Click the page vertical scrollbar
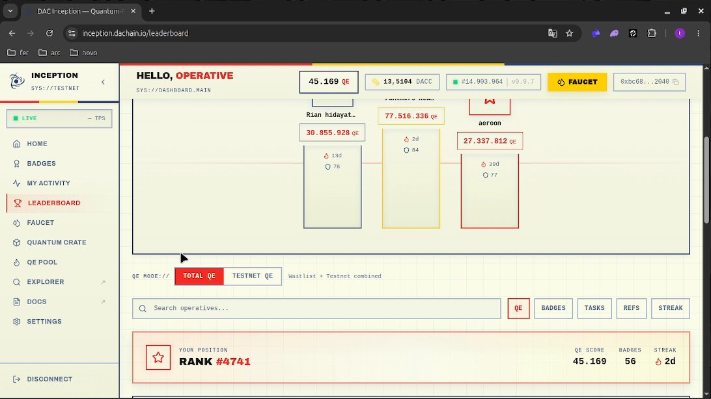 [x=706, y=180]
